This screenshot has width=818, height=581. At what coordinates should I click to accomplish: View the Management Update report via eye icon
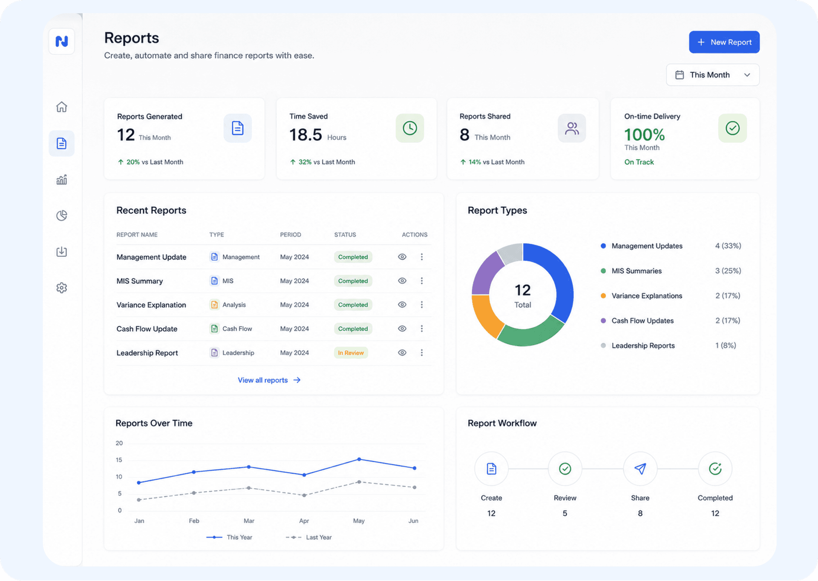[402, 257]
